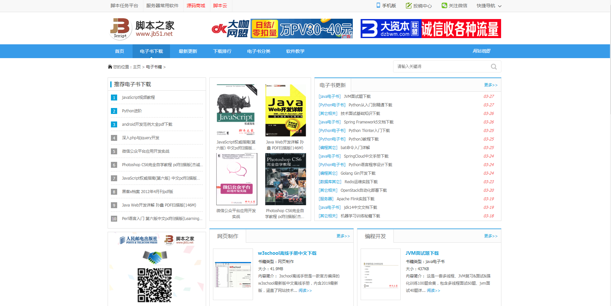The image size is (611, 306).
Task: Click the Photoshop CS6 book cover
Action: pyautogui.click(x=285, y=179)
